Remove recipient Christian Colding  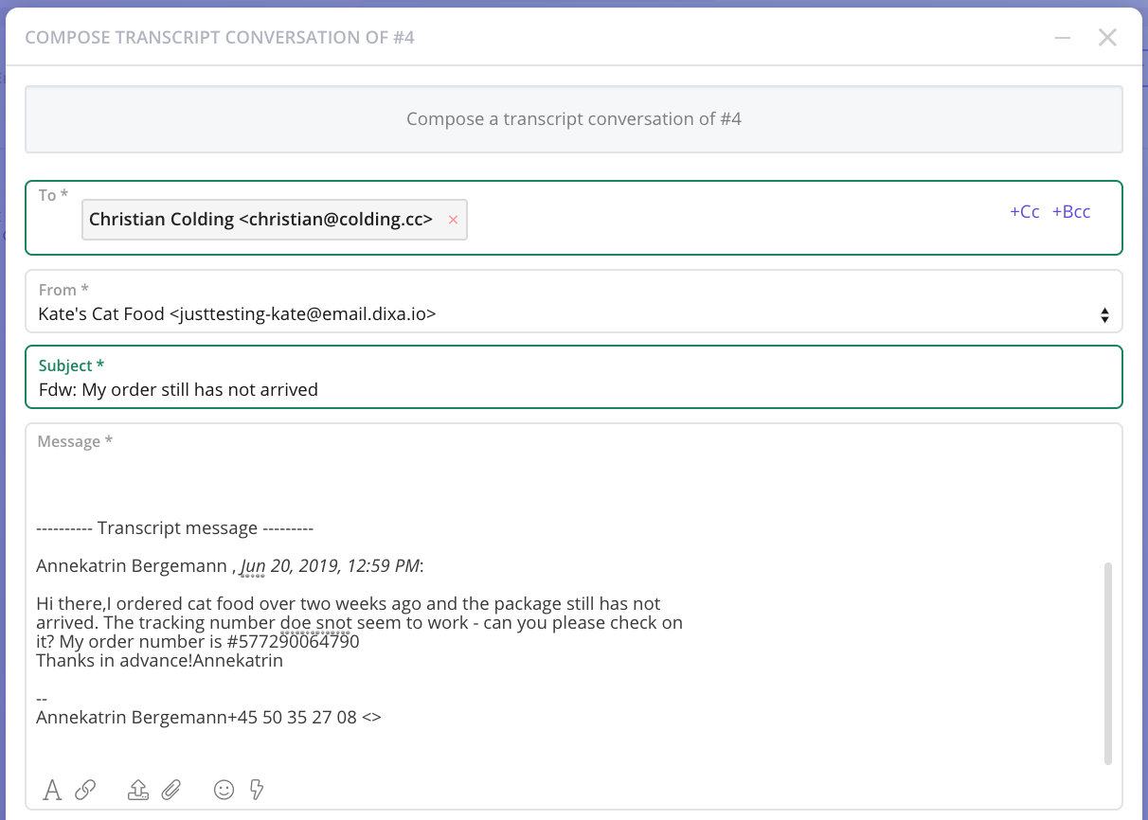tap(453, 220)
